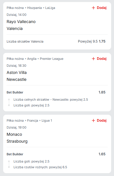Open the Newcastle team name
This screenshot has height=176, width=114.
(17, 79)
